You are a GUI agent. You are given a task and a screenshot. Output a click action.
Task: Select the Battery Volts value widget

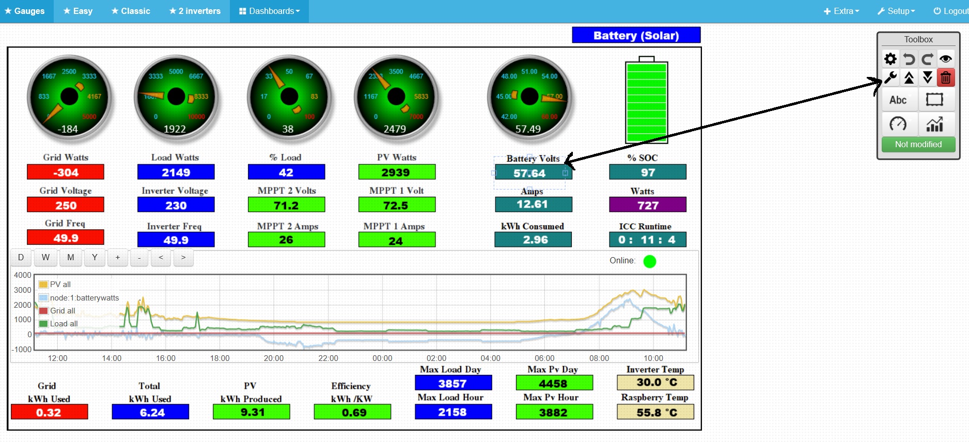(533, 173)
